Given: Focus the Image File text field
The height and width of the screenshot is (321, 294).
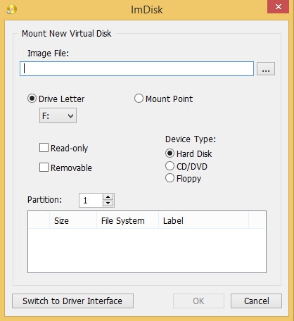Looking at the screenshot, I should point(136,69).
